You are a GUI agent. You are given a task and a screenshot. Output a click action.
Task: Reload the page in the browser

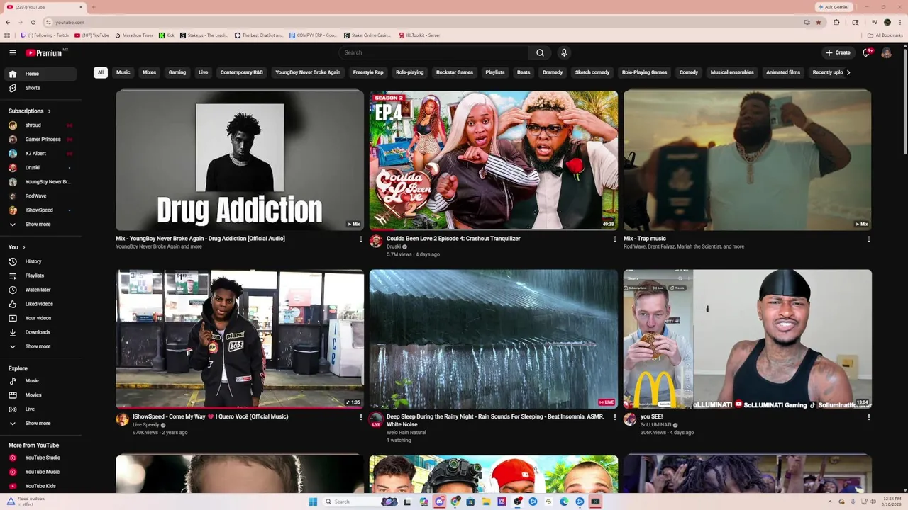[33, 22]
